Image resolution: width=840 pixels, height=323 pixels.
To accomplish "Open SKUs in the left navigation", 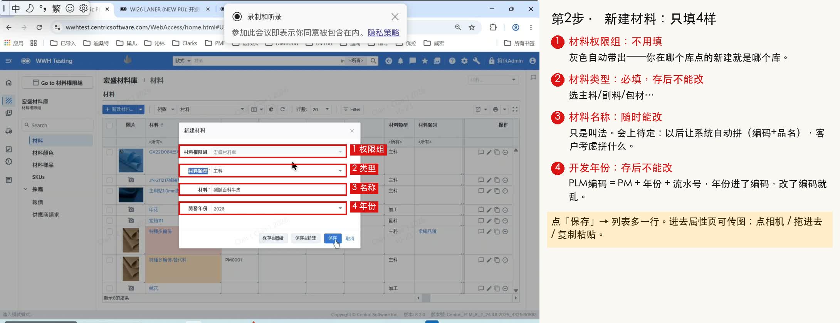I will tap(39, 177).
